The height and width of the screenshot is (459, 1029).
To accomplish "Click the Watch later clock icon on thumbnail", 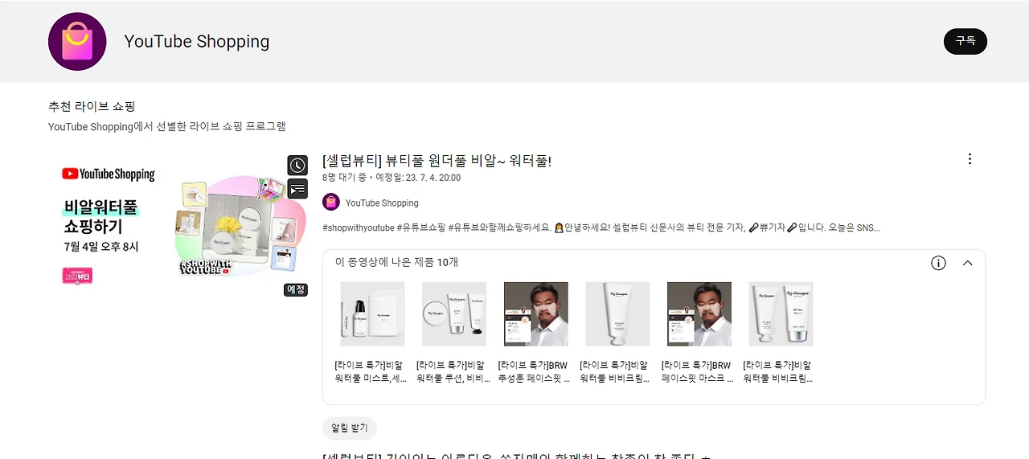I will point(297,166).
